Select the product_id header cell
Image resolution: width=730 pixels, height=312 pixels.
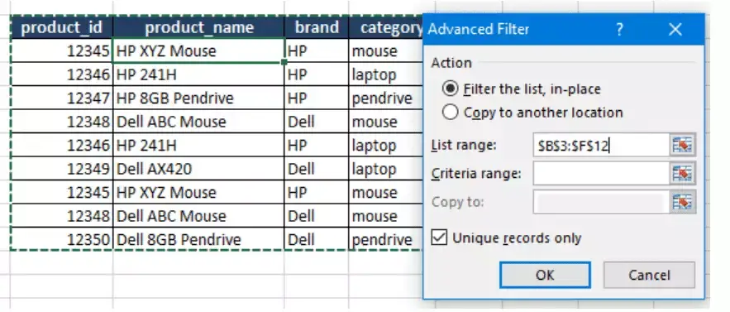62,27
